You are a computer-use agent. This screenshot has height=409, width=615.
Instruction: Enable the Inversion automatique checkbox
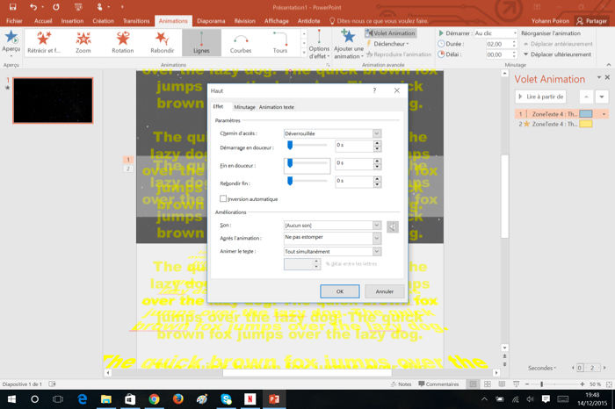224,199
